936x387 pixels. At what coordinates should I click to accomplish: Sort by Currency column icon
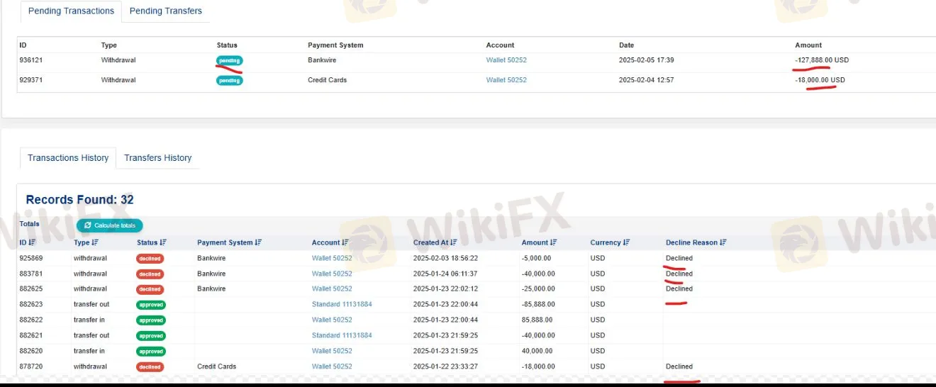(627, 242)
